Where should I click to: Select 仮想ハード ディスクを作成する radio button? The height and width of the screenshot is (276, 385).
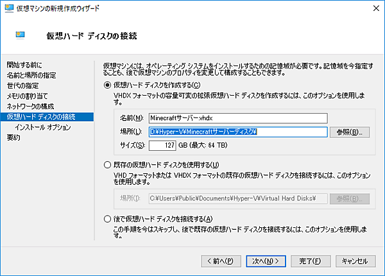tap(108, 85)
